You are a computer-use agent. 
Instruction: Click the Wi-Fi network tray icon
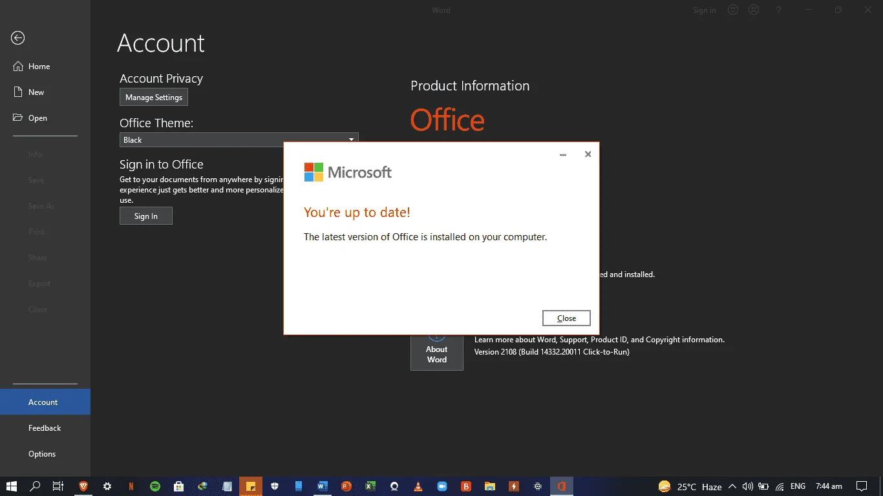780,486
